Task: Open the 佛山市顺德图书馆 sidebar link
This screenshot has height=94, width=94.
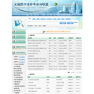Action: pyautogui.click(x=18, y=73)
